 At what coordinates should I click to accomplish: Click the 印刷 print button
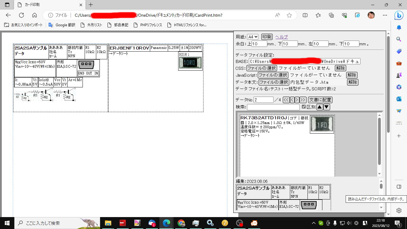tap(267, 37)
